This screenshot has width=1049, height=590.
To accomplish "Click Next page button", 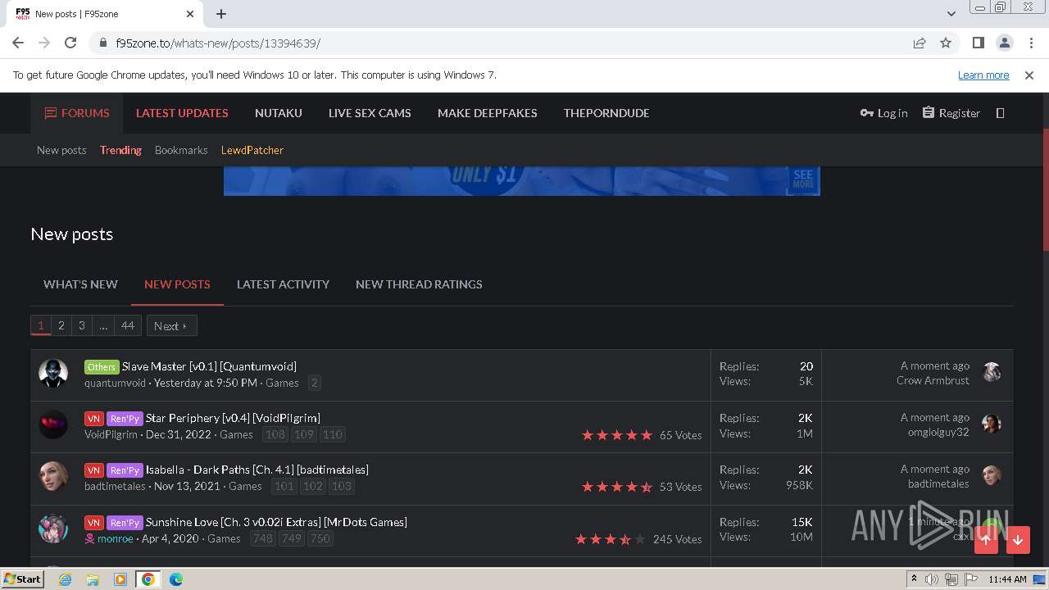I will click(x=171, y=325).
